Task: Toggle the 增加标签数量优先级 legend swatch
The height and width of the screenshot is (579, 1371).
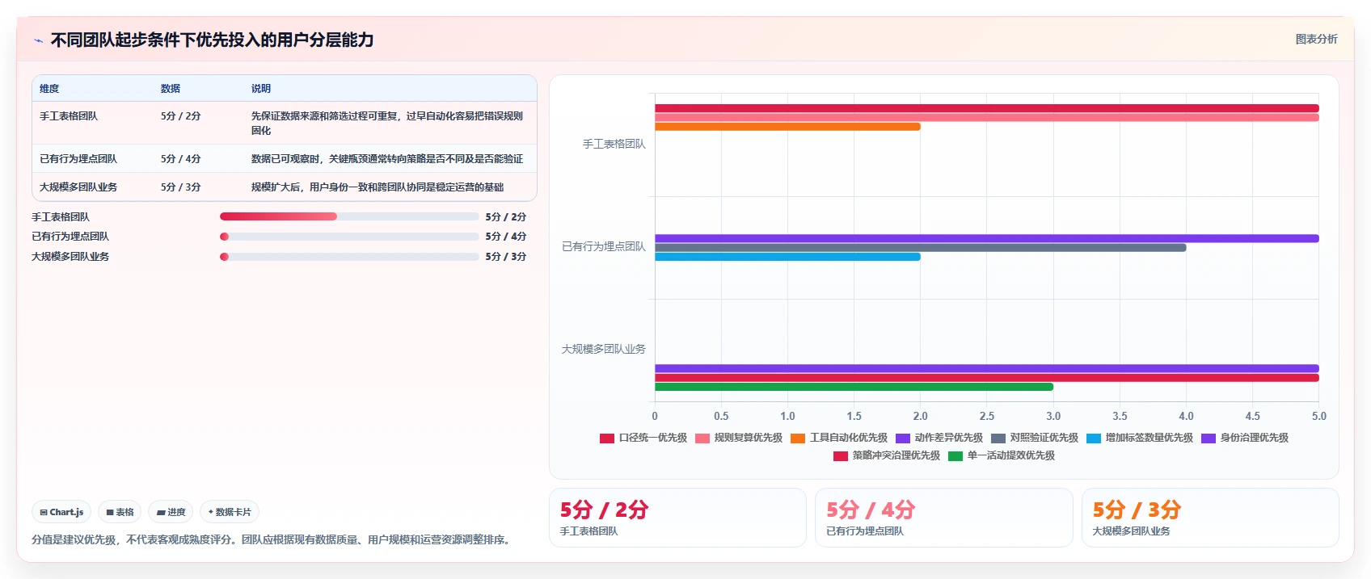Action: click(x=1094, y=438)
